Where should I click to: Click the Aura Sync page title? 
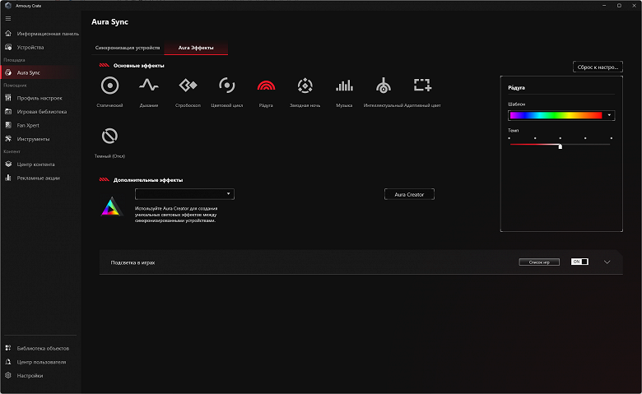109,22
